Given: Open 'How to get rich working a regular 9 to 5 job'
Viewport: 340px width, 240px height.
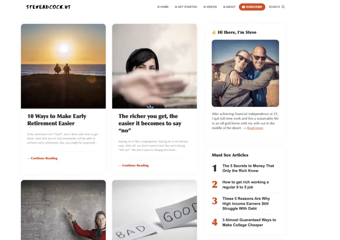Looking at the screenshot, I should pos(245,185).
